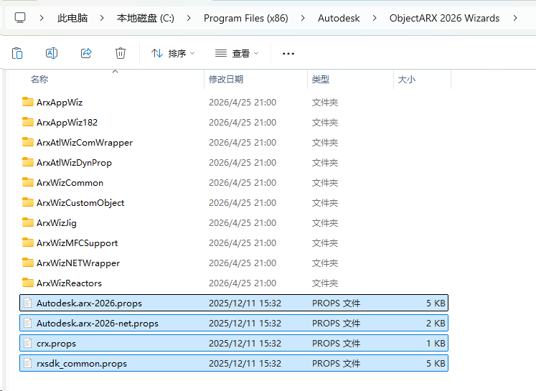This screenshot has height=391, width=536.
Task: Sort by 名称 column header
Action: (39, 80)
